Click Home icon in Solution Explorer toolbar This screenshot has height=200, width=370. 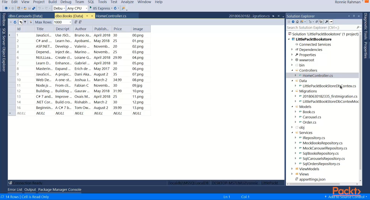point(297,22)
